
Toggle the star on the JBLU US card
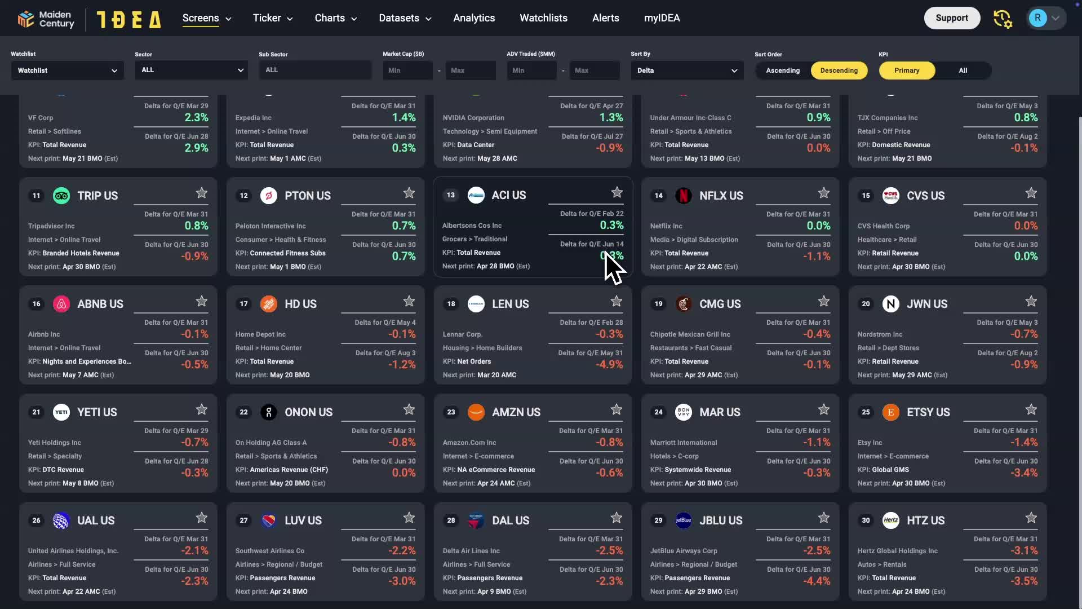pyautogui.click(x=824, y=518)
